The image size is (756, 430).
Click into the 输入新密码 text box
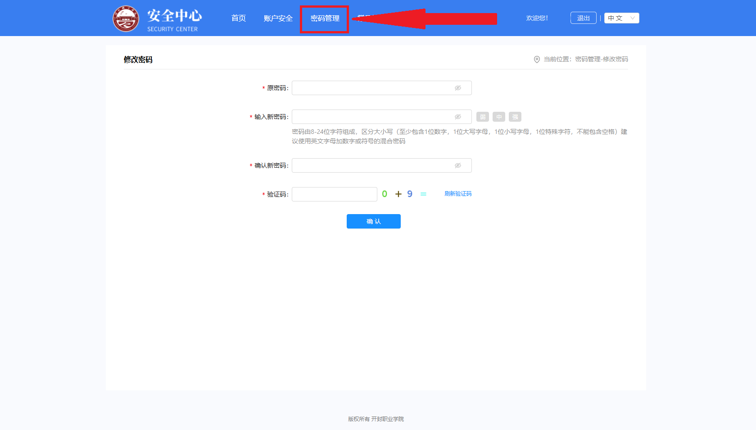click(371, 117)
